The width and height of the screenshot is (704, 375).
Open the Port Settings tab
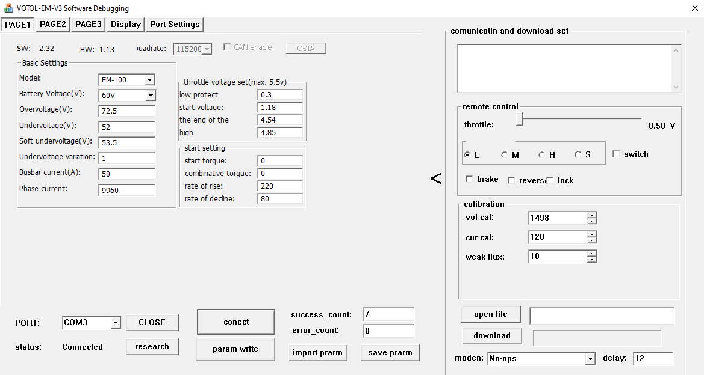(x=175, y=24)
